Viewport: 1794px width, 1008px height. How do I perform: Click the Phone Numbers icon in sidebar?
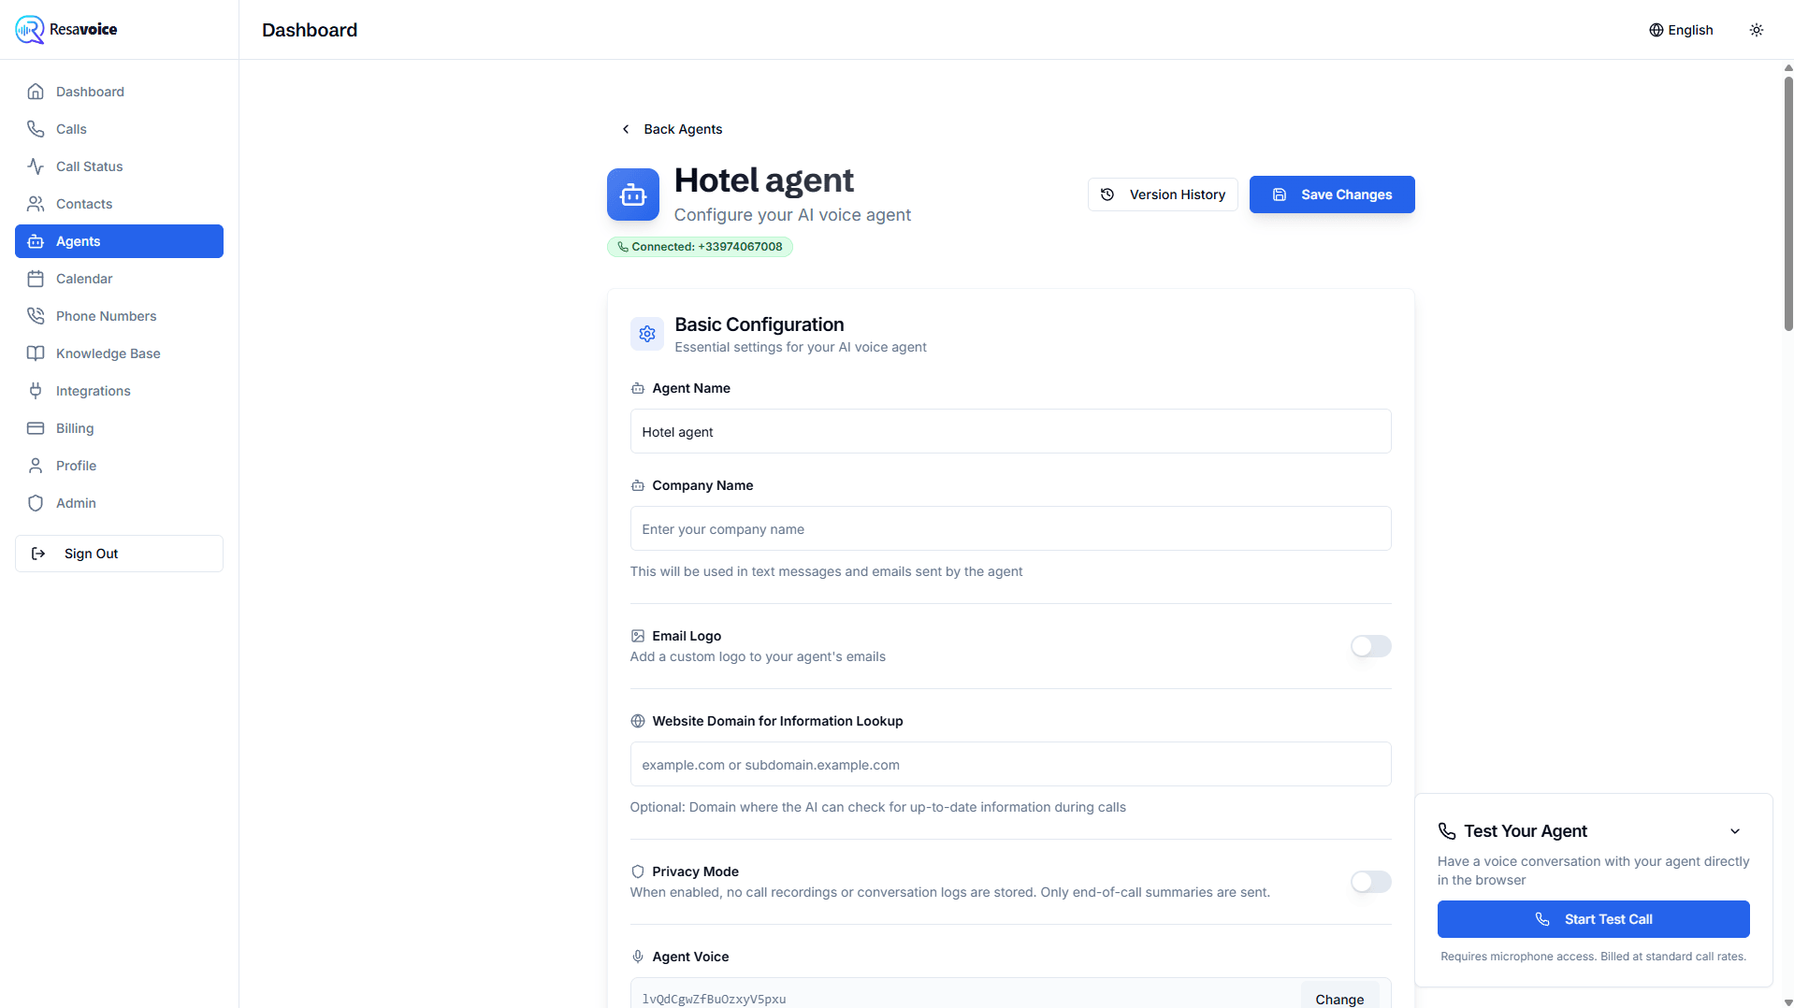[36, 316]
